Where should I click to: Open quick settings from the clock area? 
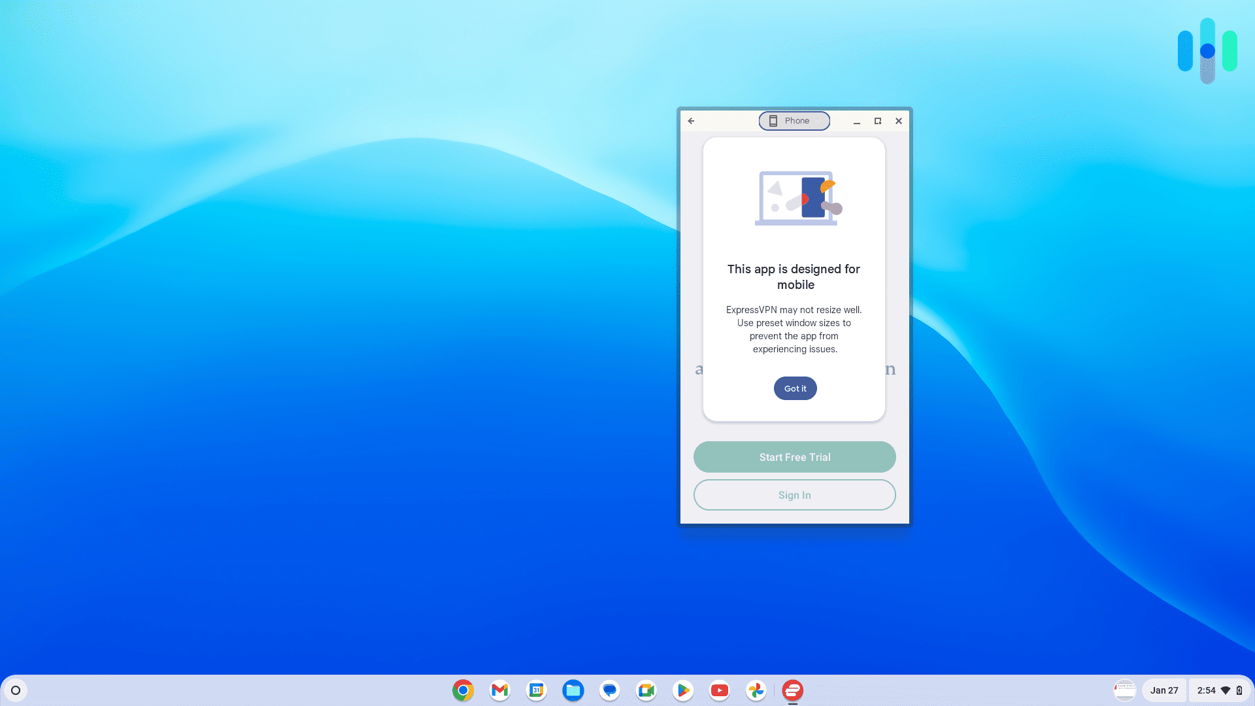tap(1207, 690)
